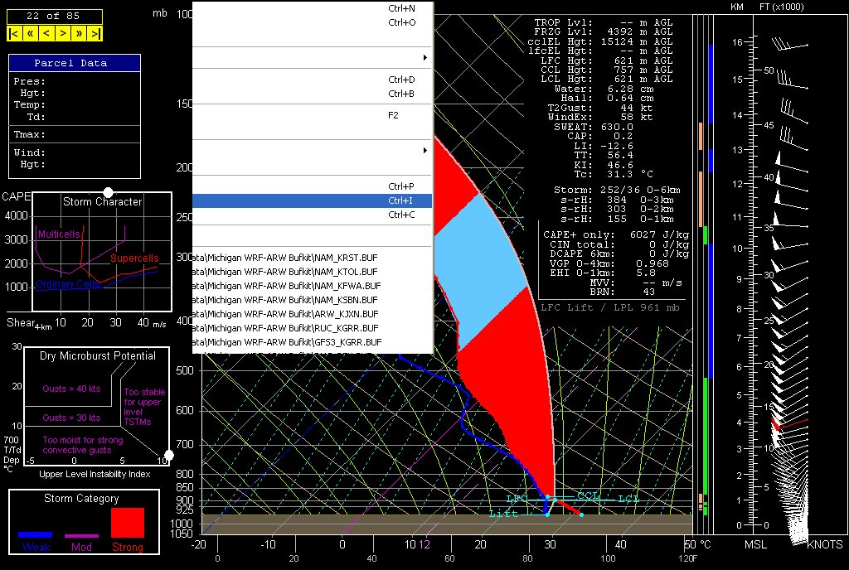The width and height of the screenshot is (849, 570).
Task: Click the red Strong storm category box
Action: pos(128,523)
